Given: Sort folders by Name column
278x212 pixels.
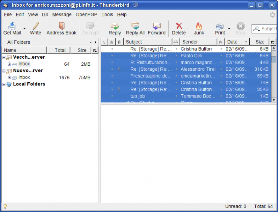Looking at the screenshot, I should tap(24, 50).
